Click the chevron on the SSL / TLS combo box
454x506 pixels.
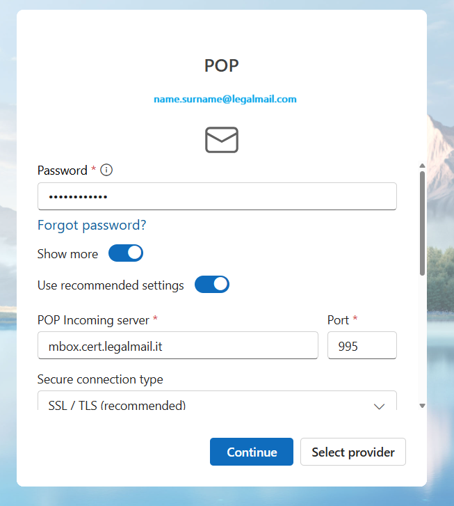380,406
